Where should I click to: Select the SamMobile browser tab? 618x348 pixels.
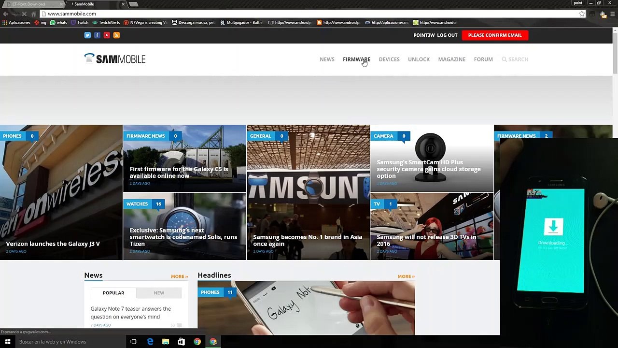(x=97, y=4)
